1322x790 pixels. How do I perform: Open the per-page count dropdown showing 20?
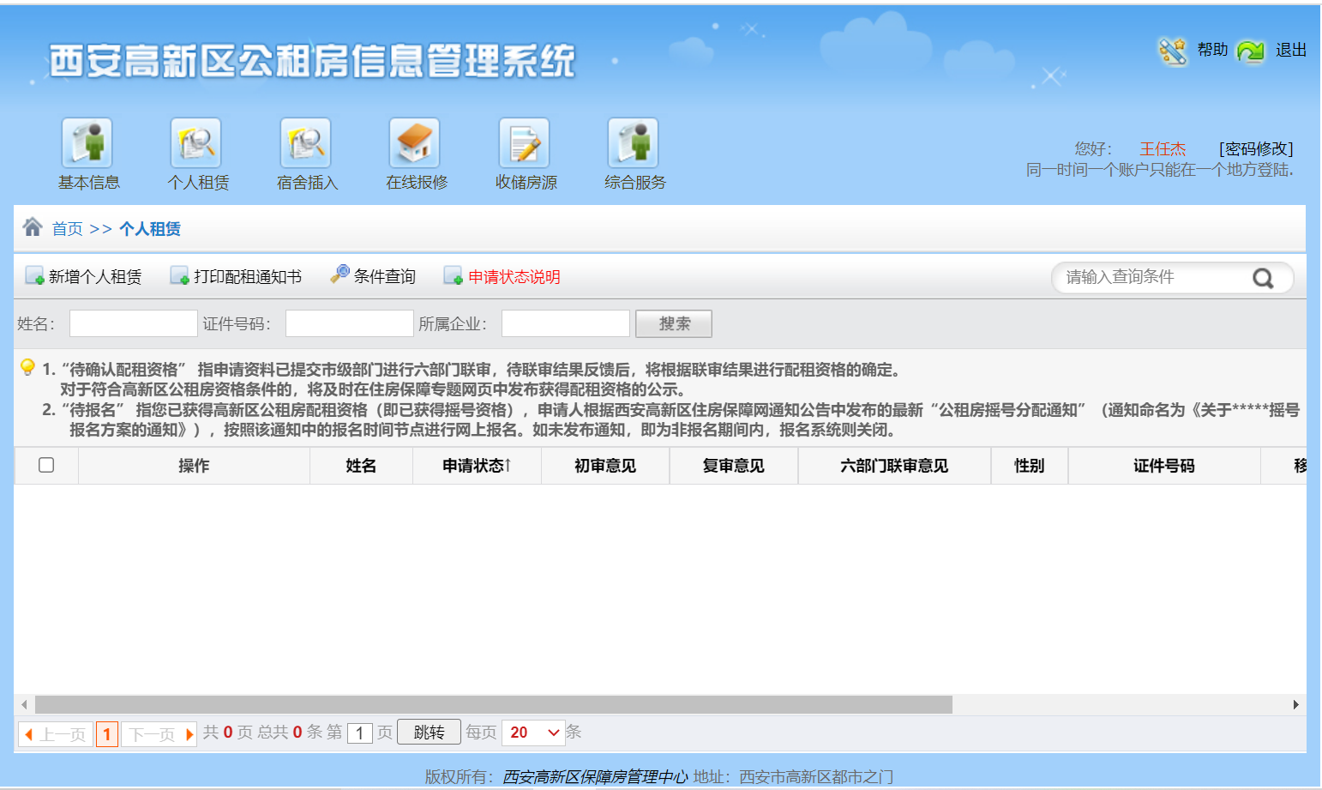[533, 733]
